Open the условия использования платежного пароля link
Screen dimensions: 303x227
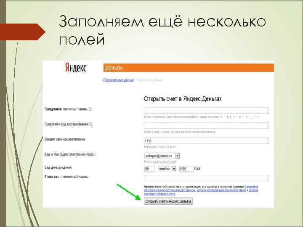pos(221,190)
